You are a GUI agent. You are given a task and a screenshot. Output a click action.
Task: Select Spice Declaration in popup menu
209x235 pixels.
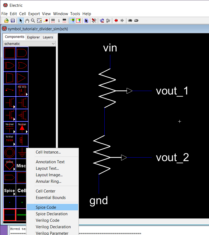(53, 214)
